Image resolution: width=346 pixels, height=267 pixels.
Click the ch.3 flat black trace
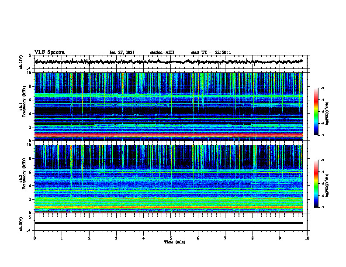[x=168, y=223]
